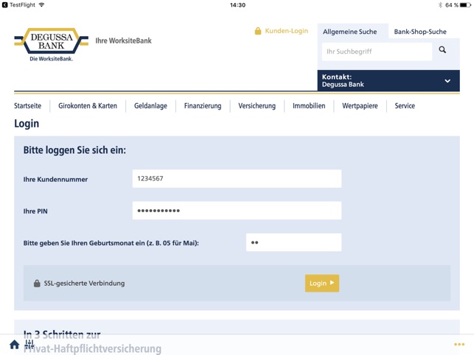Tap the 14:30 clock in status bar
The height and width of the screenshot is (355, 474).
click(x=237, y=5)
